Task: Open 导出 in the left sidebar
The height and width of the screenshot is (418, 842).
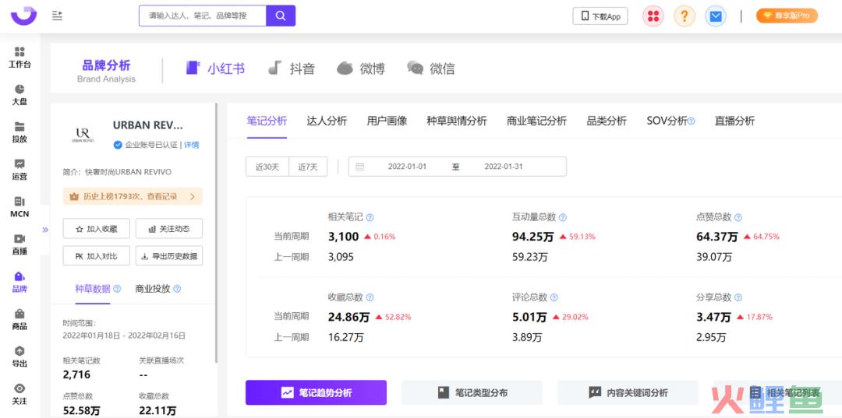Action: click(19, 357)
